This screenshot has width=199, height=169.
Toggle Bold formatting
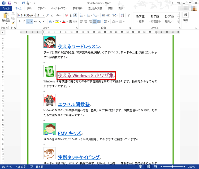tap(19, 22)
